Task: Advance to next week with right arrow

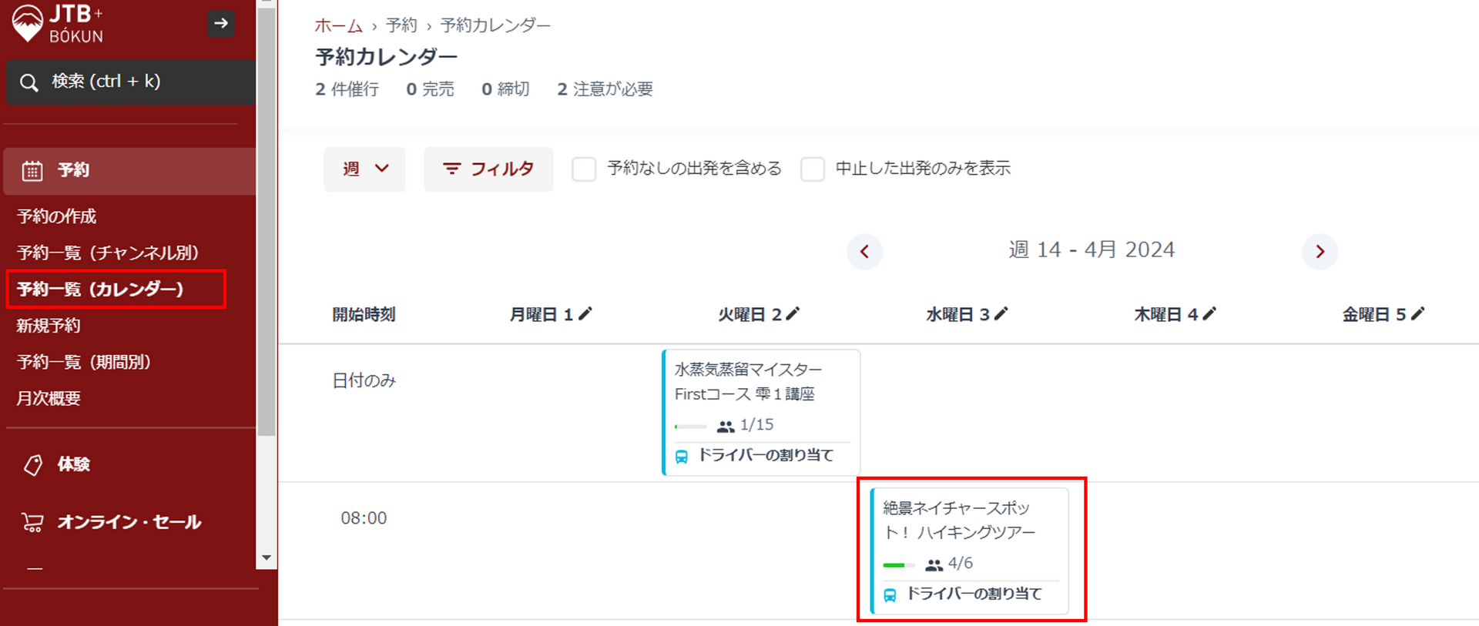Action: pyautogui.click(x=1320, y=252)
